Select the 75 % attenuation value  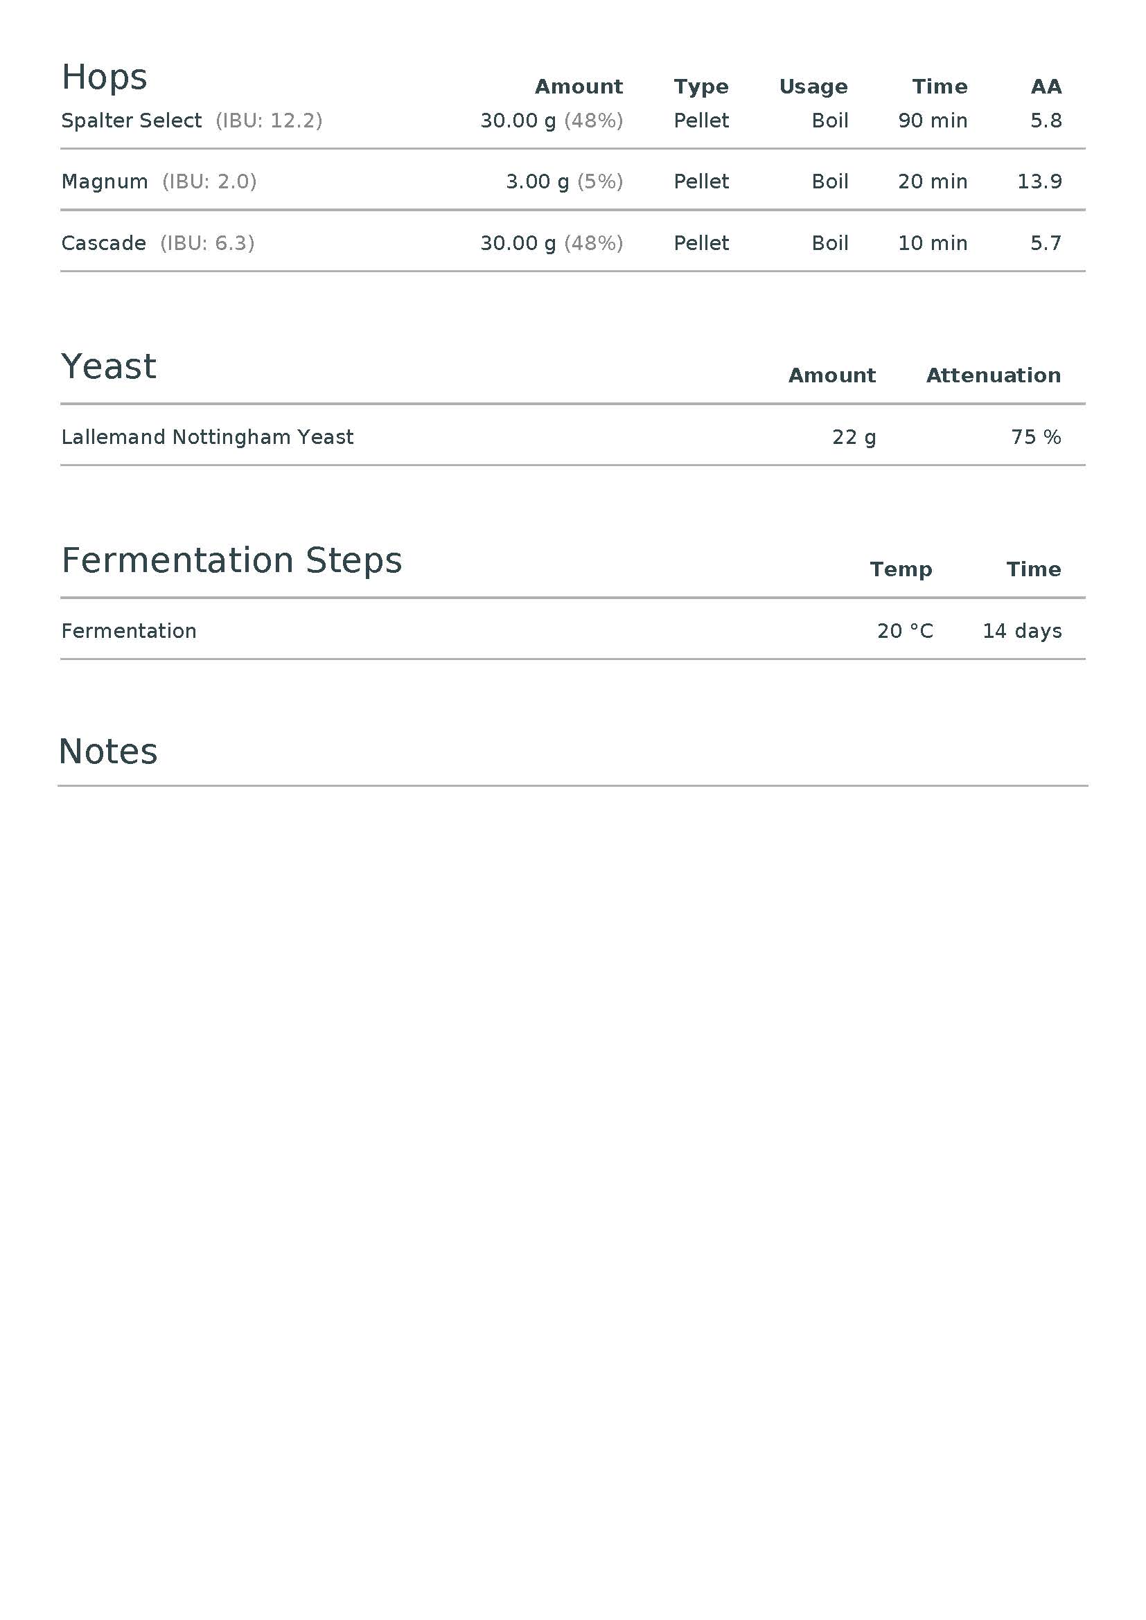click(1036, 438)
